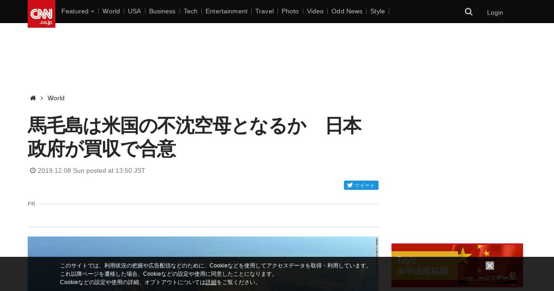Click the Login link
554x291 pixels.
495,12
